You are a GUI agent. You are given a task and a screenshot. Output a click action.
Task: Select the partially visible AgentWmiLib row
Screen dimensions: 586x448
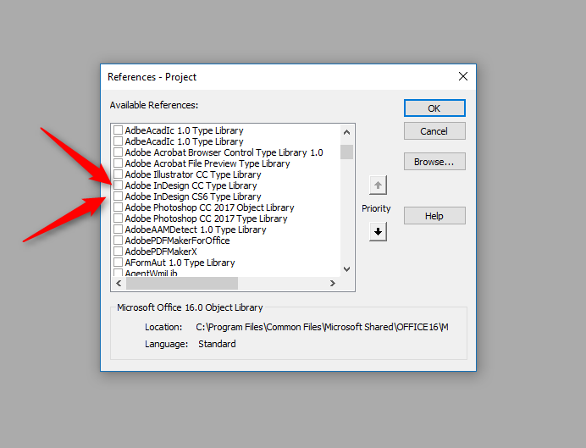152,274
